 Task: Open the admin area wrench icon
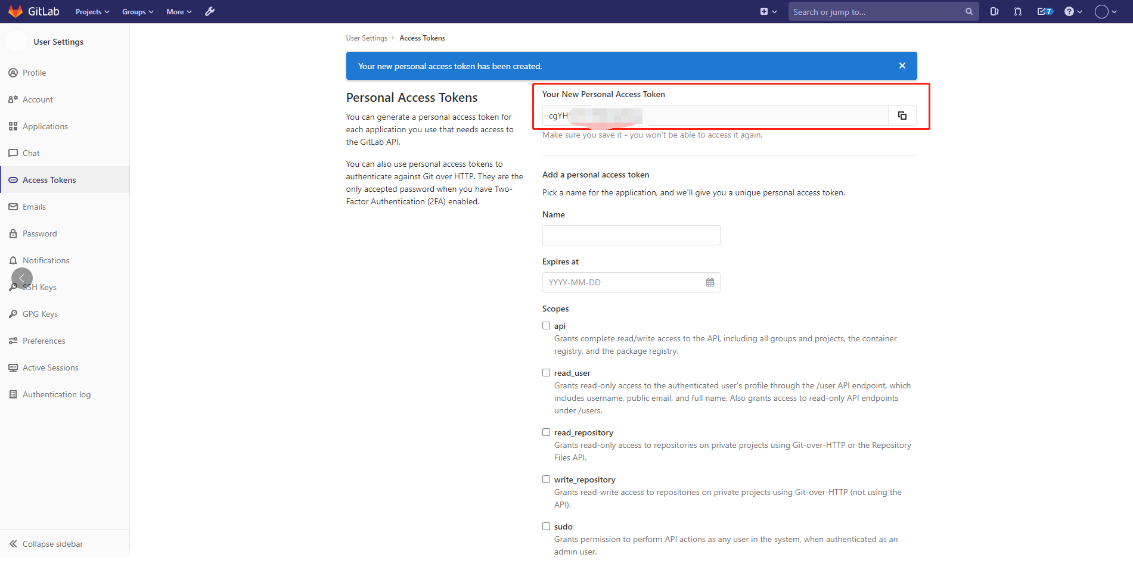210,11
